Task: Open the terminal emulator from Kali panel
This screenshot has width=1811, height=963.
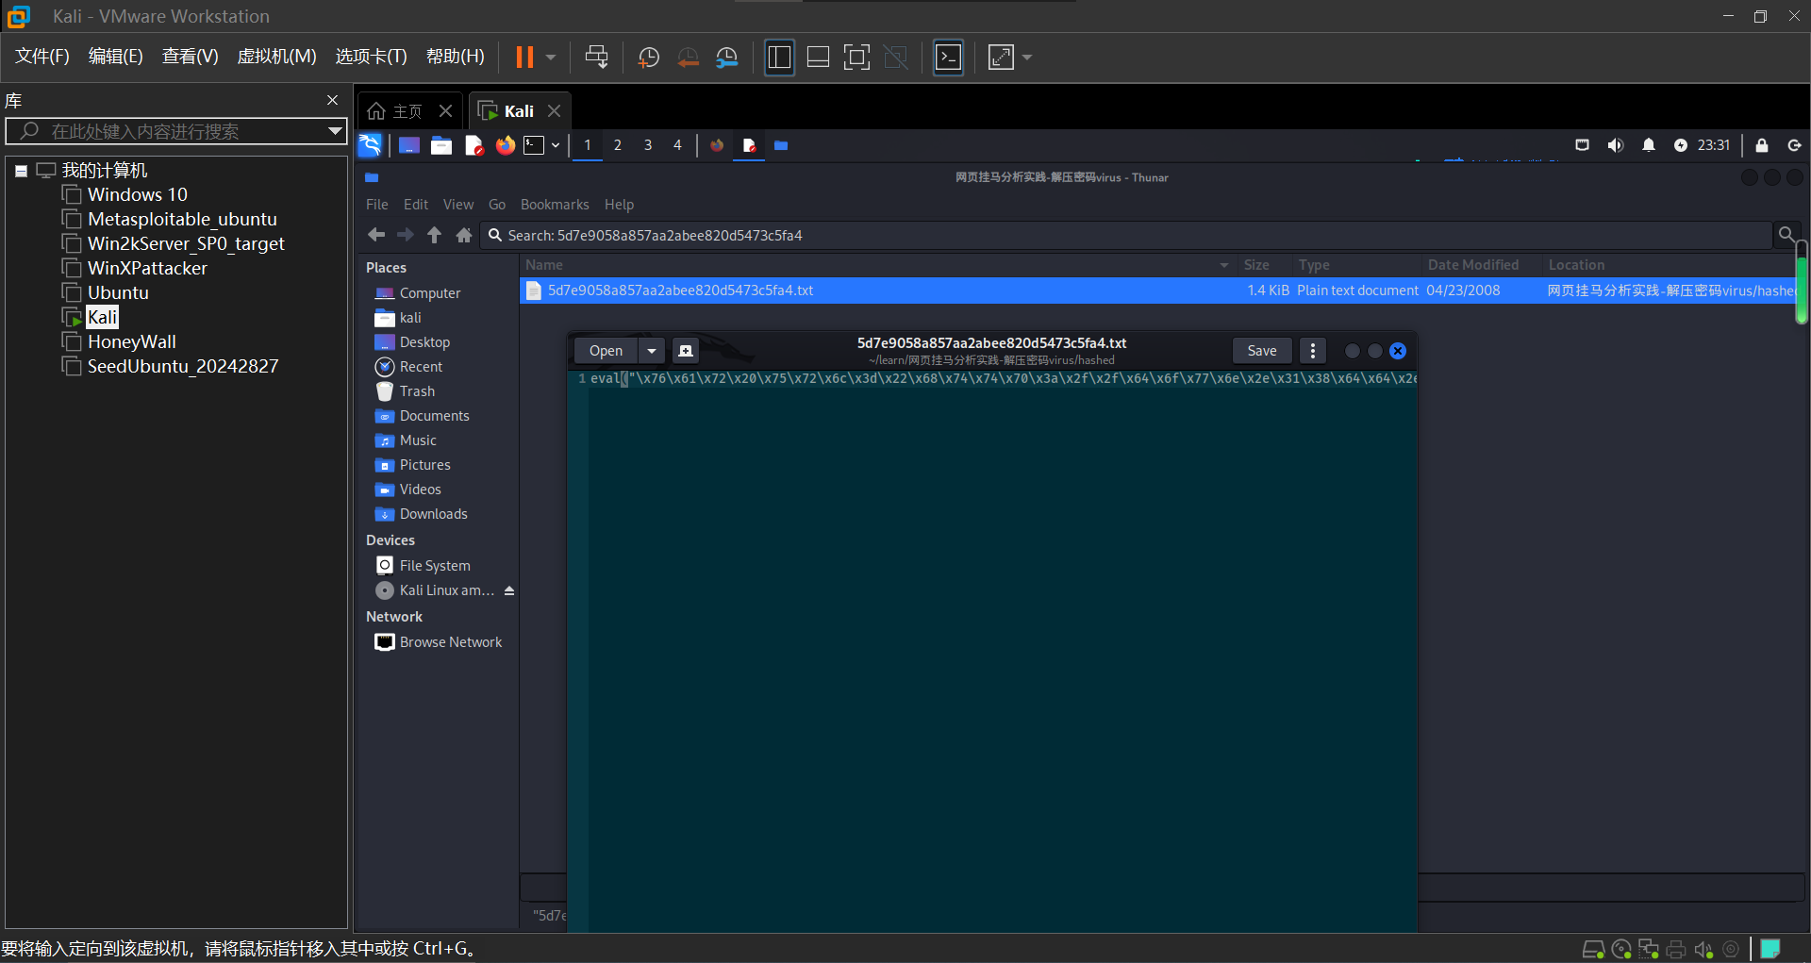Action: pyautogui.click(x=535, y=145)
